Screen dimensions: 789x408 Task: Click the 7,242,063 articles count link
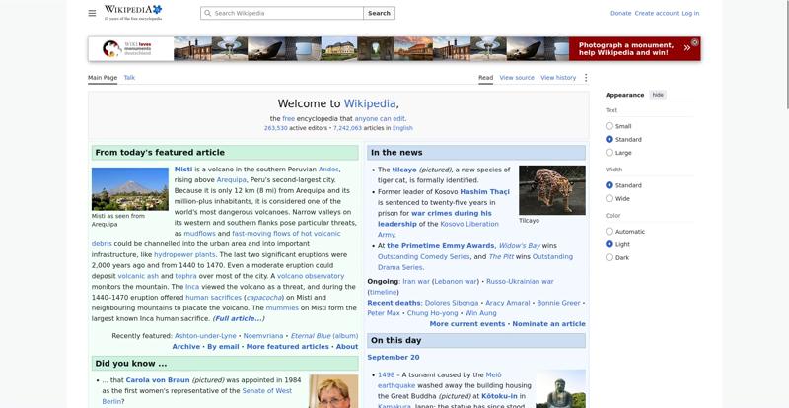[x=347, y=128]
